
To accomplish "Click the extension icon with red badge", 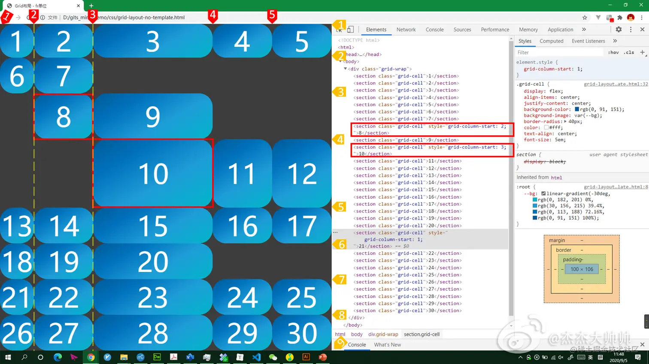I will click(609, 18).
